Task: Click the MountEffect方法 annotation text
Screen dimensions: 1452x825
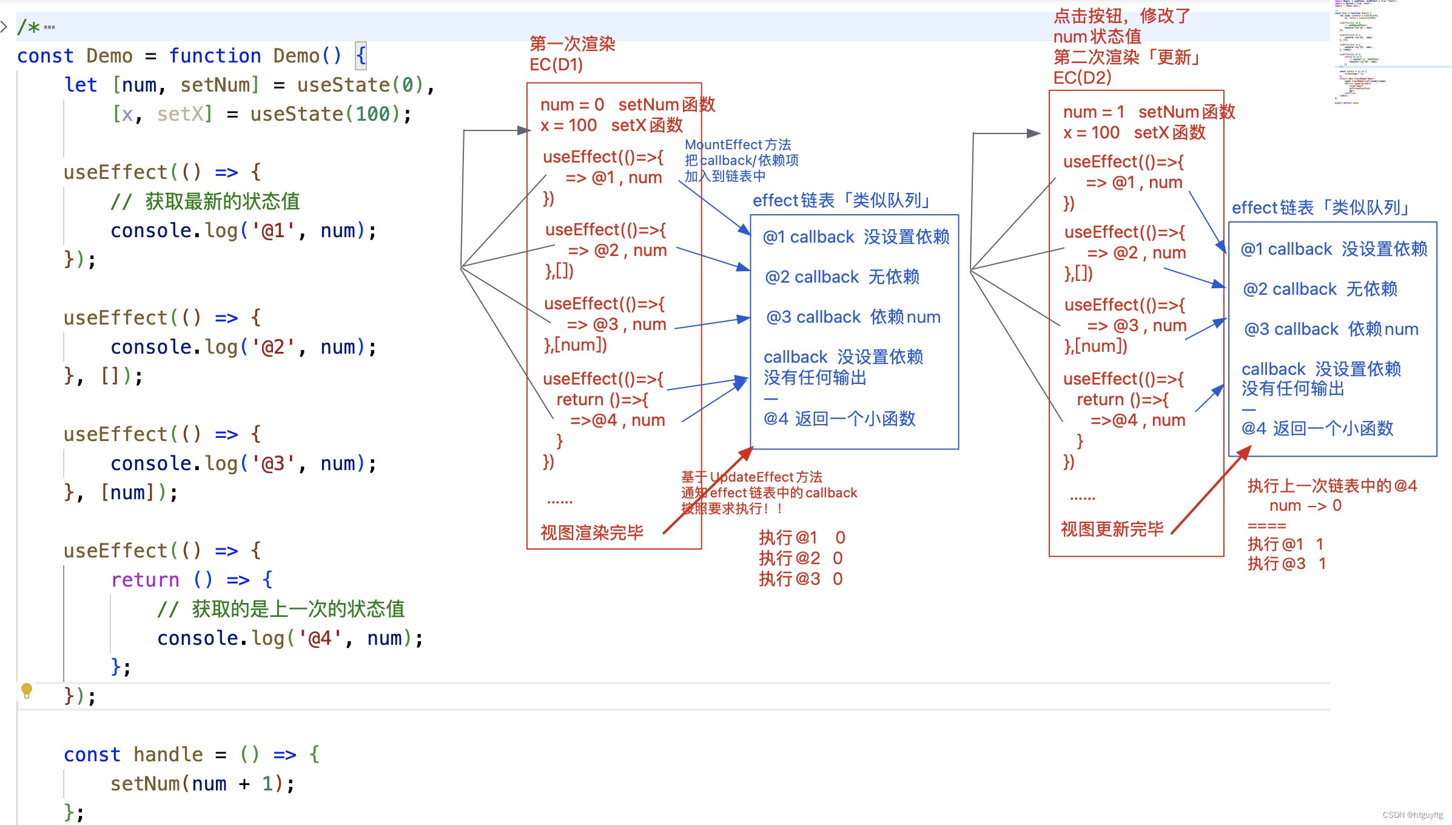Action: pyautogui.click(x=739, y=144)
